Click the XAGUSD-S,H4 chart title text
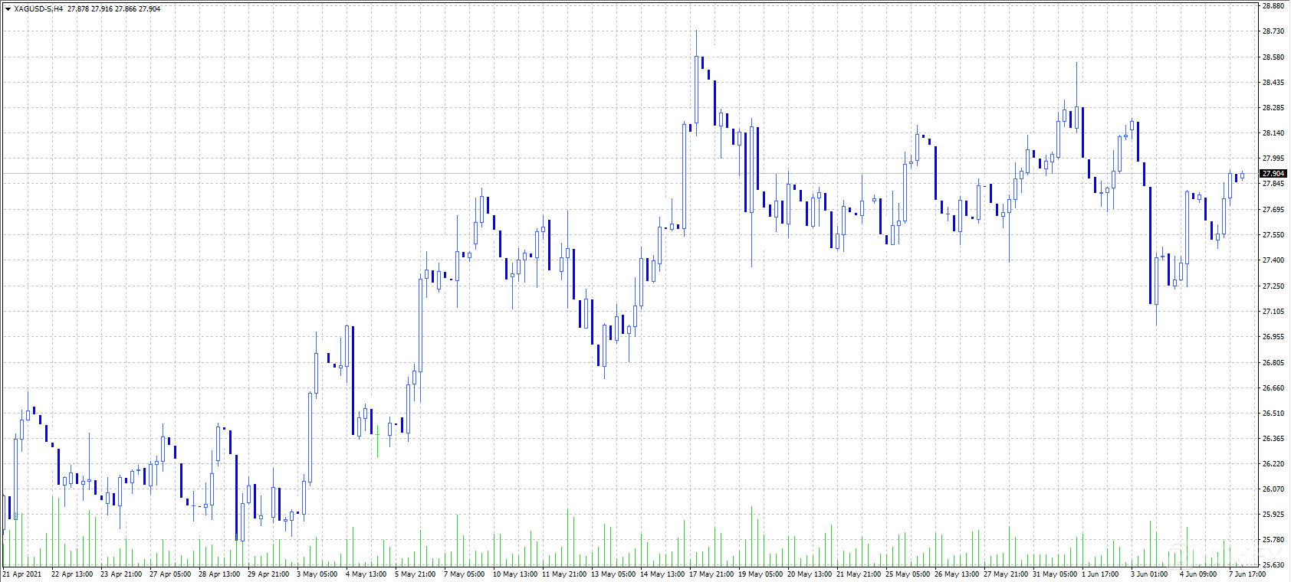This screenshot has height=582, width=1291. (38, 9)
